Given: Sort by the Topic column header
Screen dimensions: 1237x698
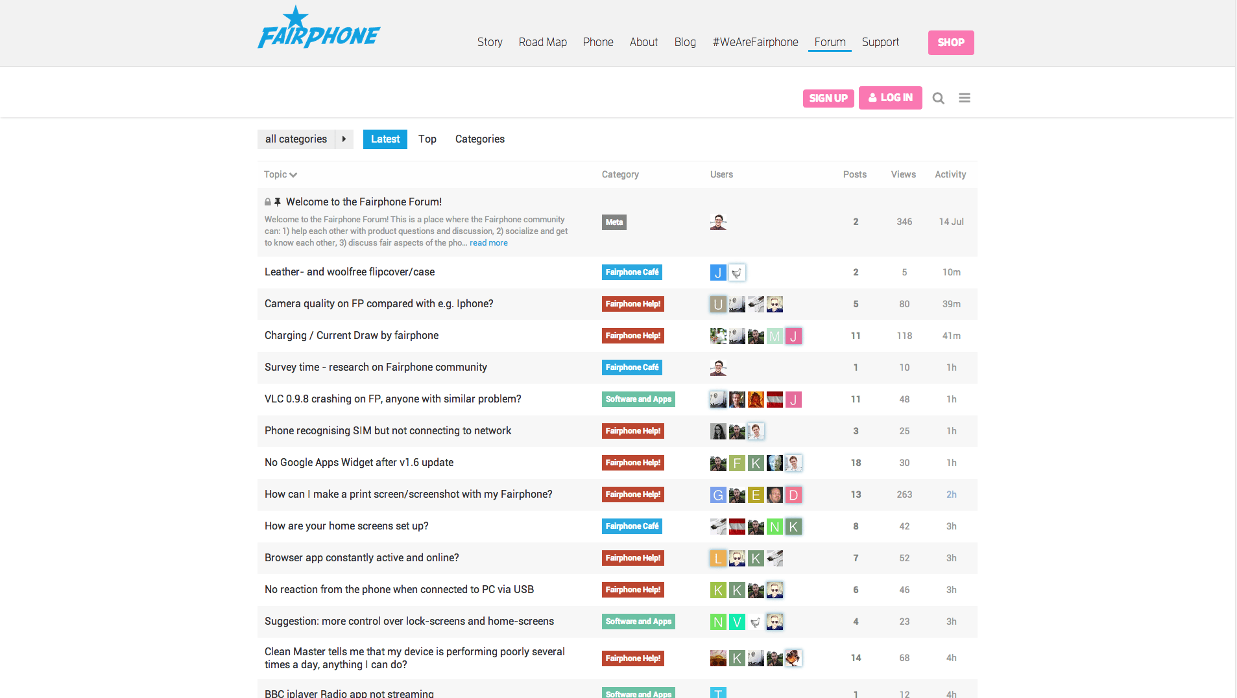Looking at the screenshot, I should (280, 174).
